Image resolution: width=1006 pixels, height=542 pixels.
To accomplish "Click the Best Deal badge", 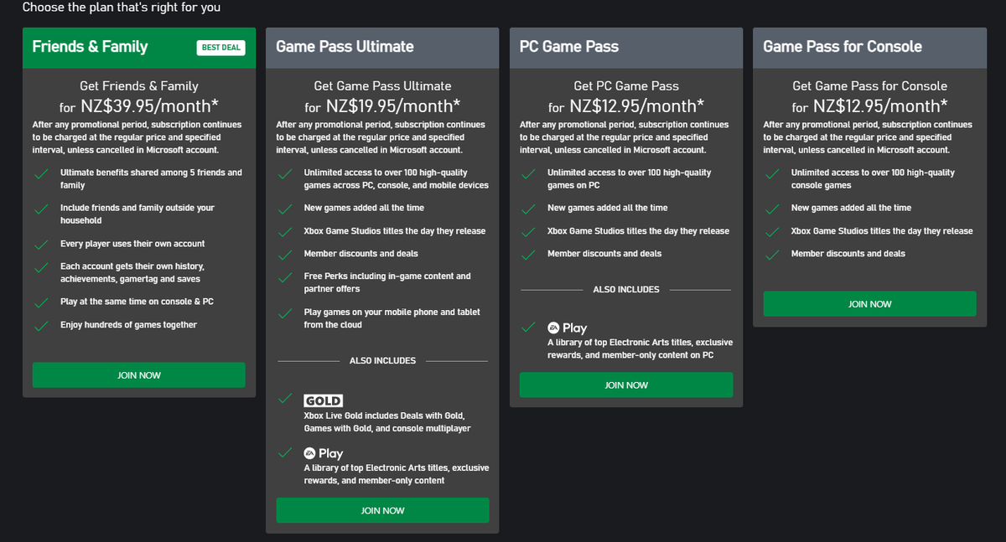I will [221, 48].
